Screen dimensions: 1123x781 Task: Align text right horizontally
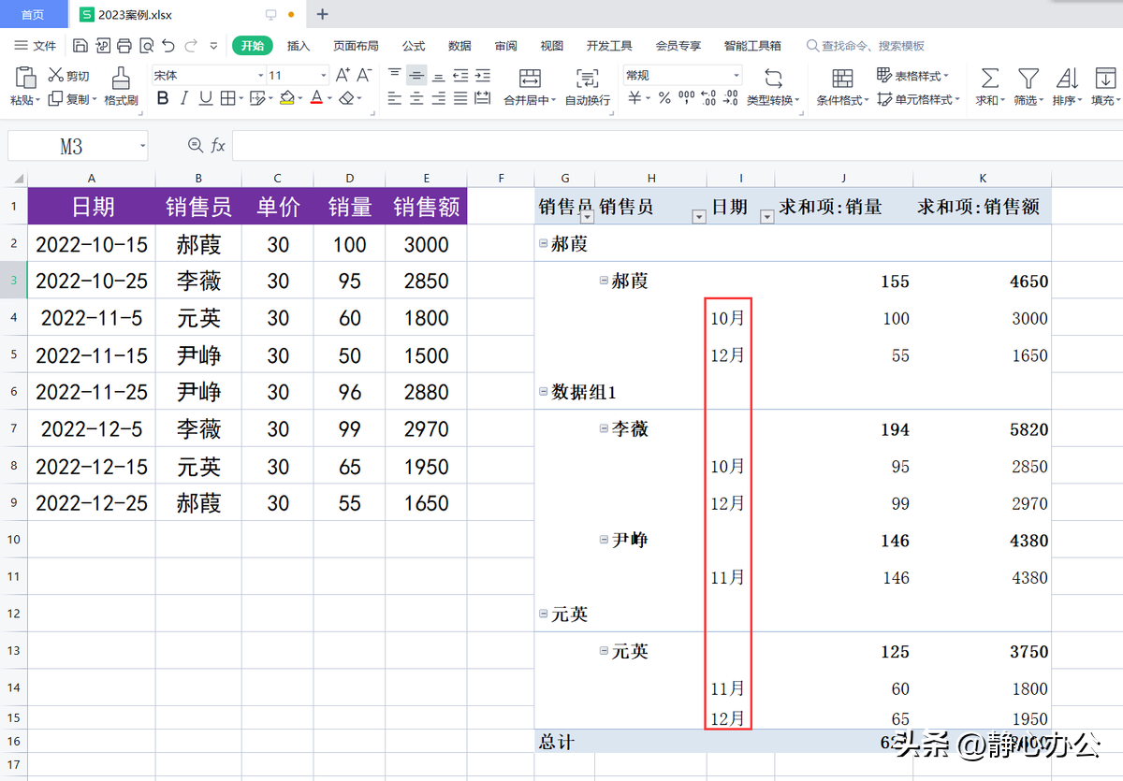point(438,98)
